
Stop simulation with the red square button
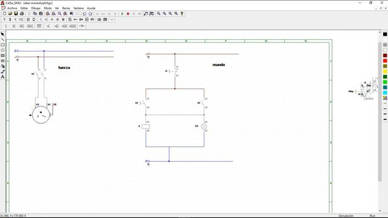[x=128, y=13]
